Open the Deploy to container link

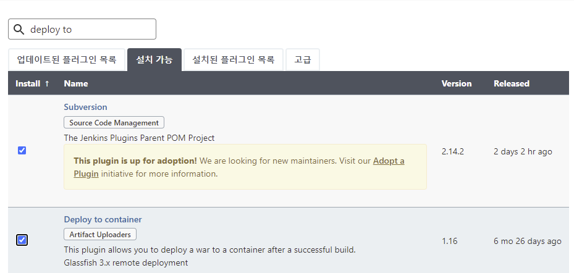tap(103, 219)
